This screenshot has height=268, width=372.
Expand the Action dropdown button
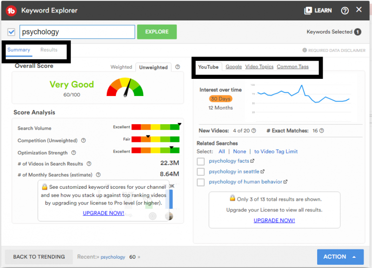click(x=340, y=256)
